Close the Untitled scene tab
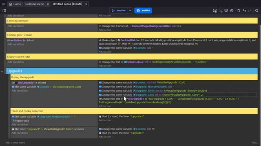 pos(48,4)
